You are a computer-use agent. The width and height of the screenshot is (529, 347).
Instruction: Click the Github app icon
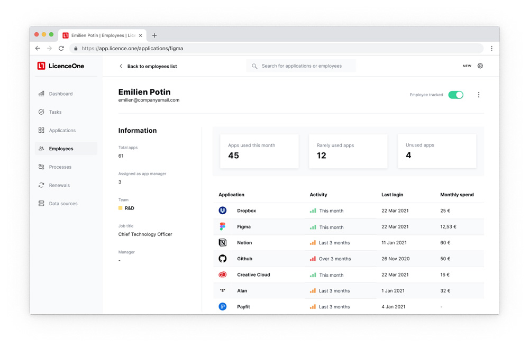pos(222,258)
